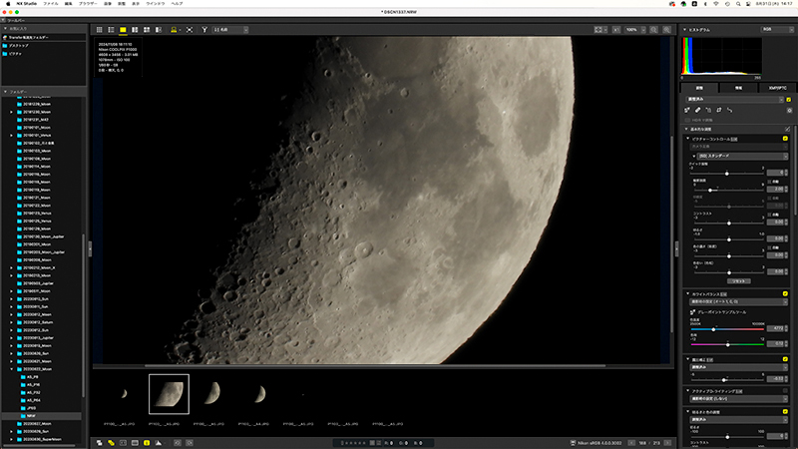798x449 pixels.
Task: Click the reset button under picture control sliders
Action: 738,281
